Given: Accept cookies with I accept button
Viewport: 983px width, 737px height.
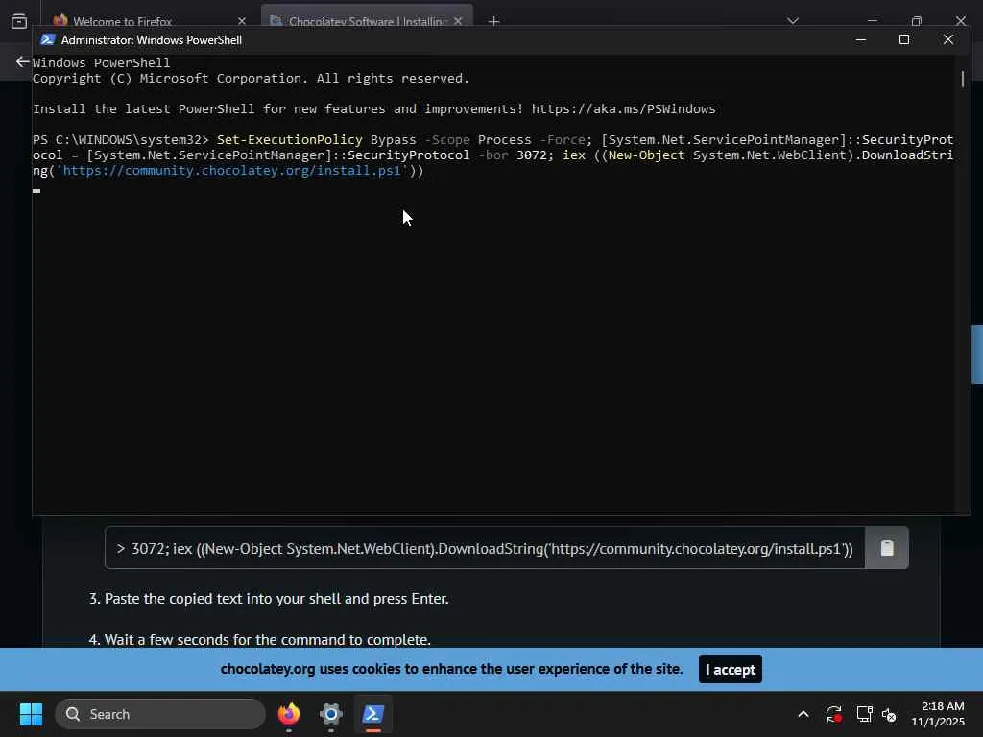Looking at the screenshot, I should click(x=731, y=669).
